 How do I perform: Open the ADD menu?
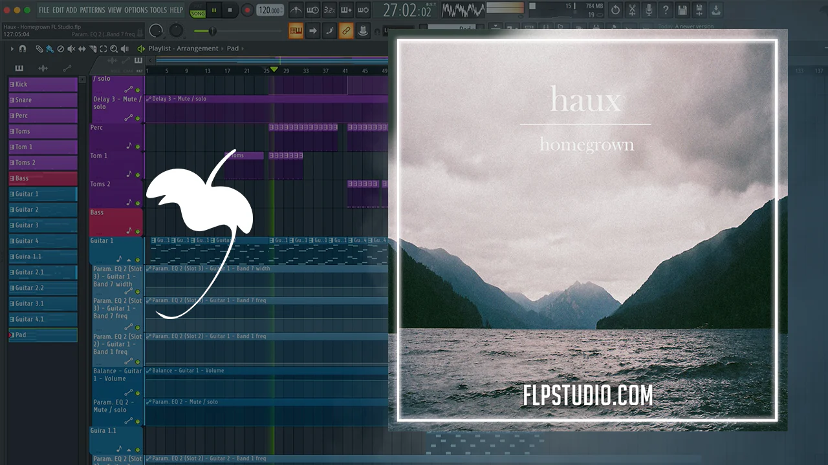pos(72,10)
